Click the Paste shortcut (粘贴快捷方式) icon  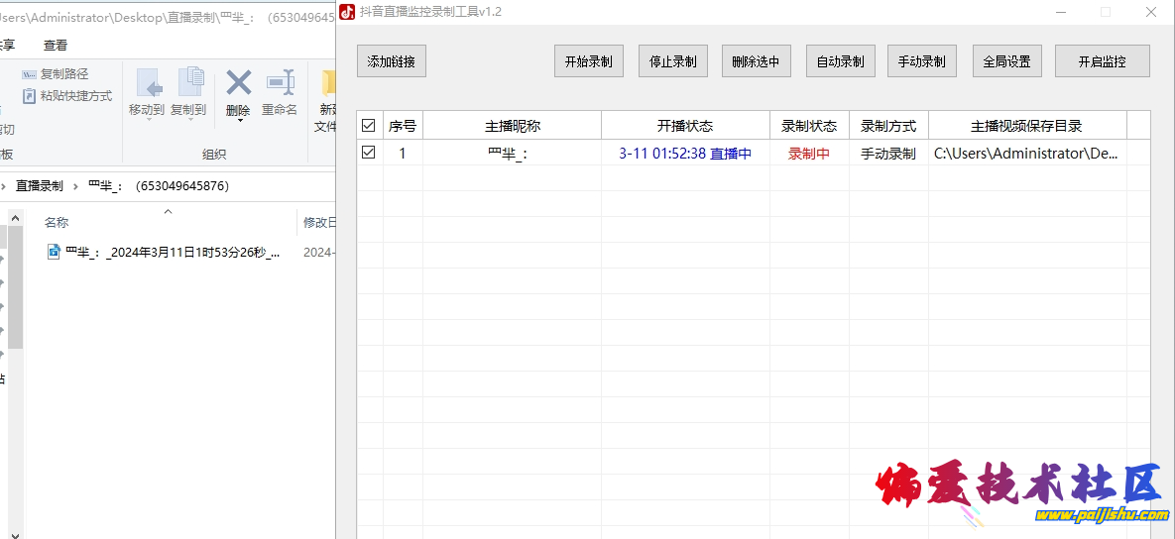[30, 96]
